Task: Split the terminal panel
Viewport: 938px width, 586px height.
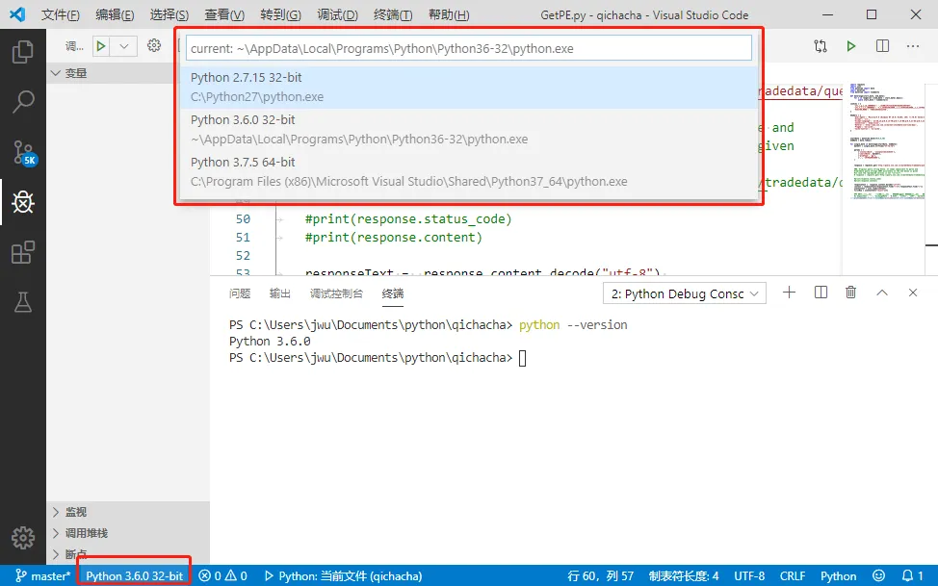Action: [x=821, y=293]
